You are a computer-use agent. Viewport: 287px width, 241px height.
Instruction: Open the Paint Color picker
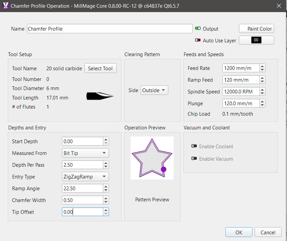click(256, 29)
